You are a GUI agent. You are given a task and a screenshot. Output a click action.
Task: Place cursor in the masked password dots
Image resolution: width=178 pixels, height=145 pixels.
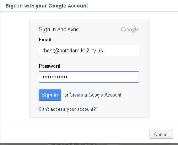pos(55,77)
